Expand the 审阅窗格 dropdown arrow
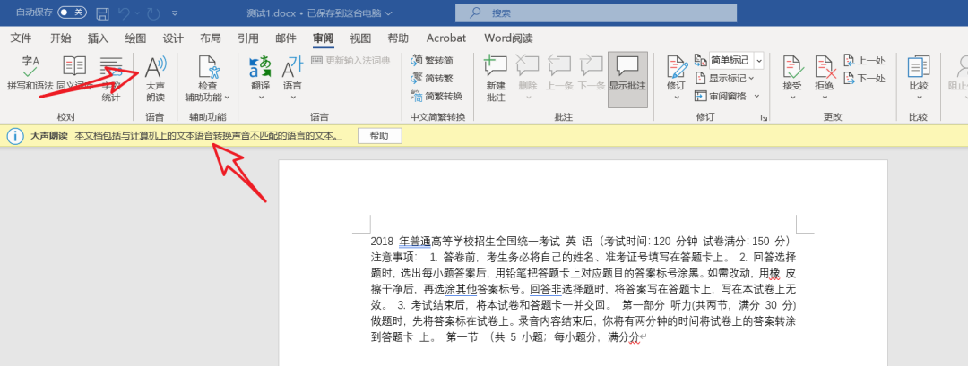Screen dimensions: 968x366 click(756, 96)
